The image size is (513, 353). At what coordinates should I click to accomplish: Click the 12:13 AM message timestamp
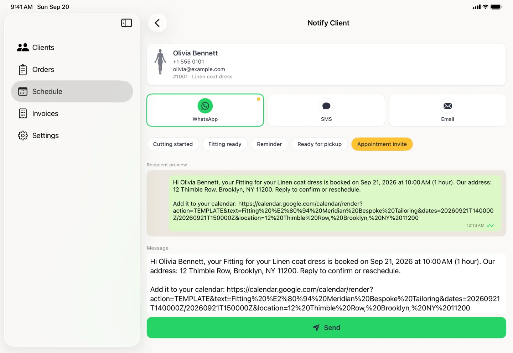[476, 226]
